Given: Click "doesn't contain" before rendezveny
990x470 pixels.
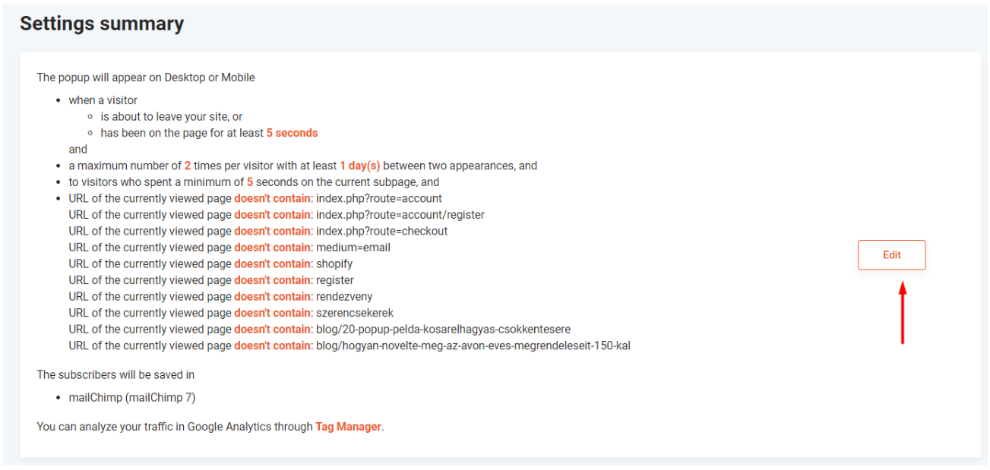Looking at the screenshot, I should point(274,297).
